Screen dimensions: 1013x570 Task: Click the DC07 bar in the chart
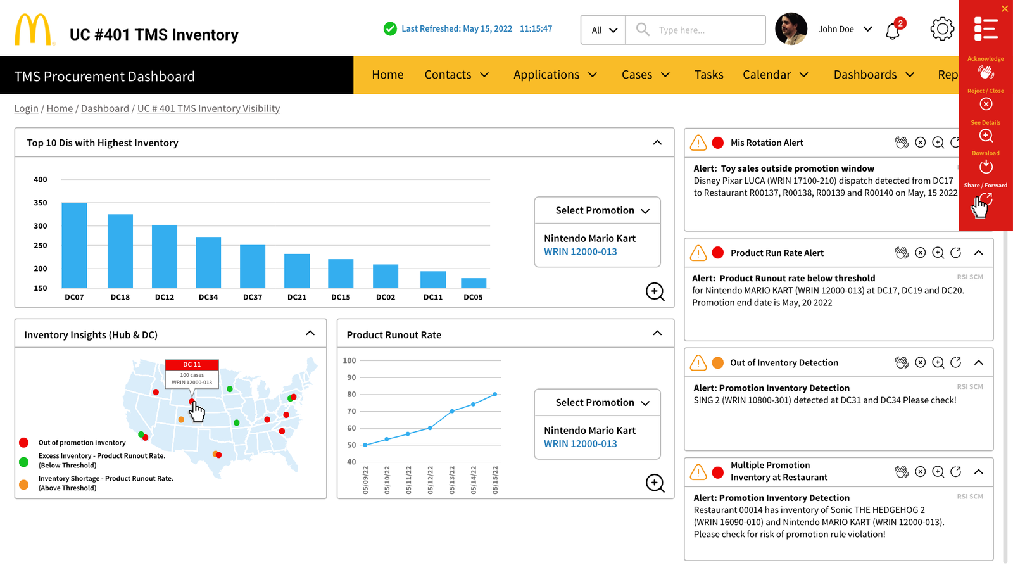tap(74, 245)
